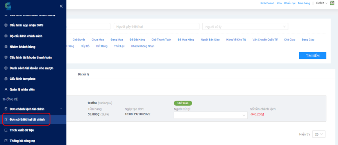Click the user avatar in top right
The width and height of the screenshot is (338, 145).
[x=332, y=3]
